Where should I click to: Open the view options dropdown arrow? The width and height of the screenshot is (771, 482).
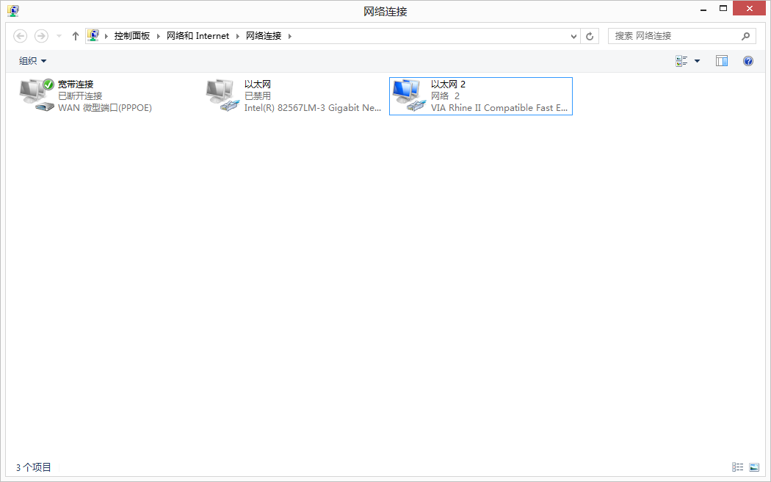pyautogui.click(x=697, y=61)
